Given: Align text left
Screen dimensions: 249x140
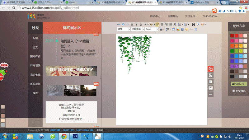Looking at the screenshot, I should coord(157,25).
